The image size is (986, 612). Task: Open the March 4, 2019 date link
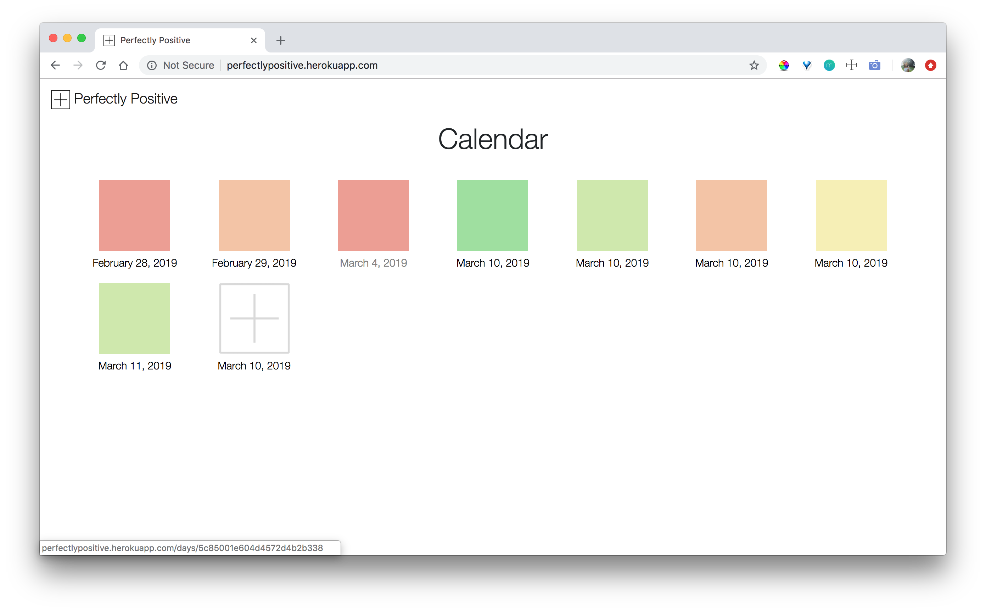click(373, 263)
